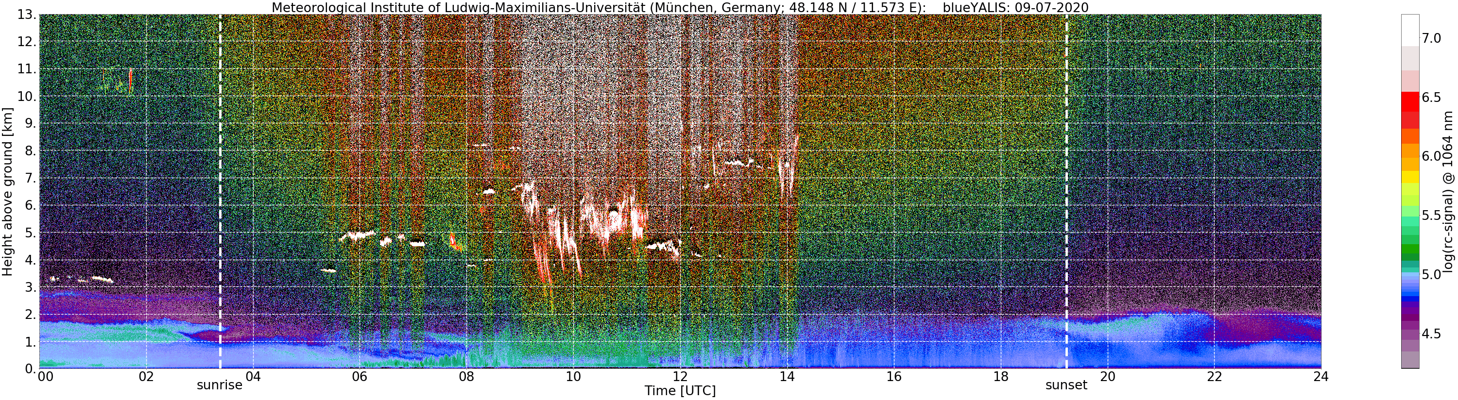The image size is (1458, 400).
Task: Click the colorbar tick label '5.5'
Action: (1431, 216)
